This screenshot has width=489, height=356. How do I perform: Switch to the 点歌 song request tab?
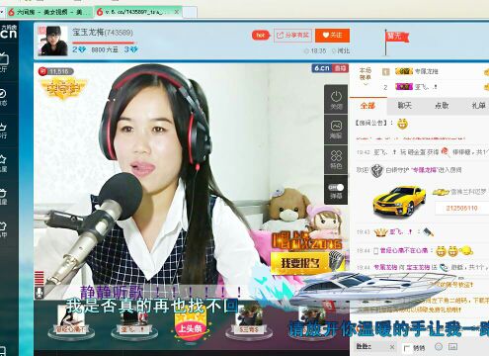(x=442, y=106)
